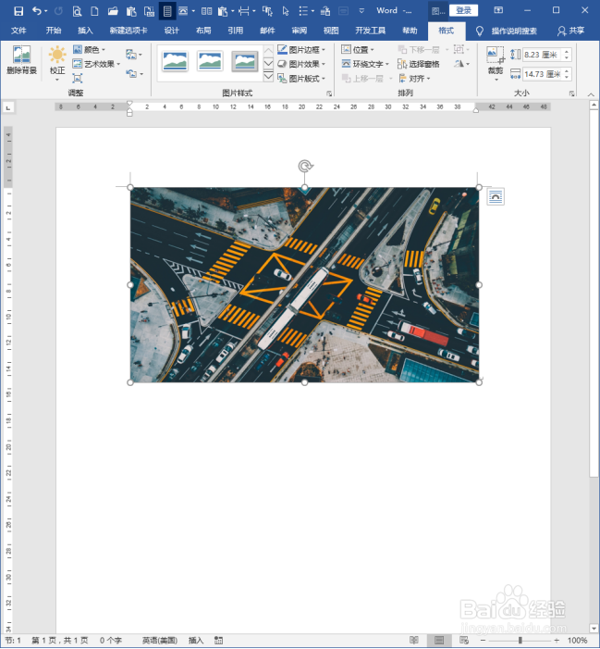Switch to the Review (审阅) tab
This screenshot has width=600, height=649.
(300, 31)
